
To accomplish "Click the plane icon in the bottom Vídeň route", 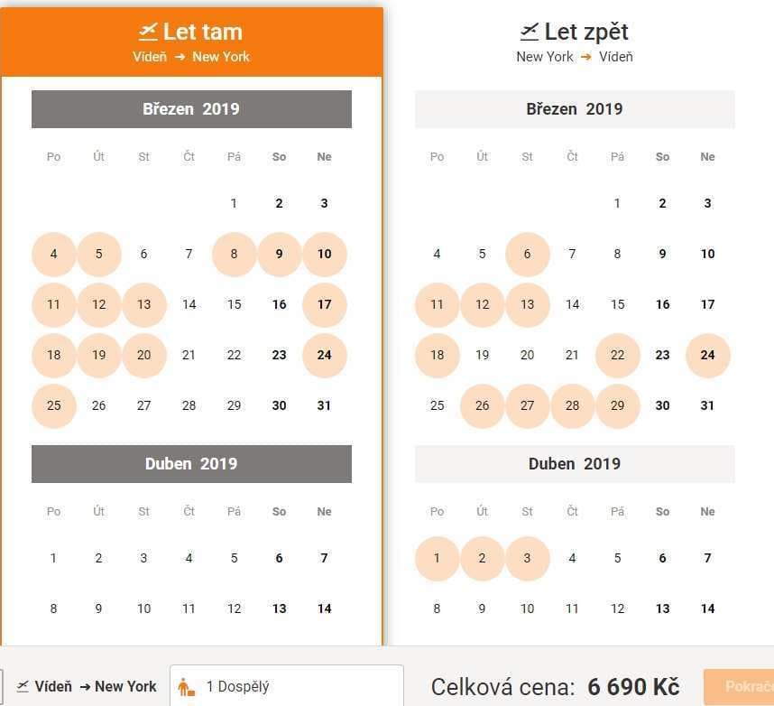I will tap(23, 686).
